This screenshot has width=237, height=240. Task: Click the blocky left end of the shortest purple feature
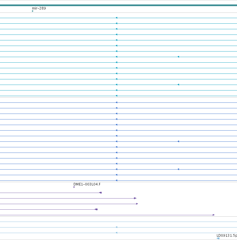click(96, 209)
